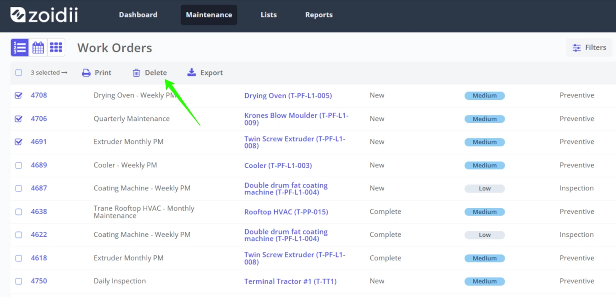Click the Low priority badge on order 4687

point(484,188)
